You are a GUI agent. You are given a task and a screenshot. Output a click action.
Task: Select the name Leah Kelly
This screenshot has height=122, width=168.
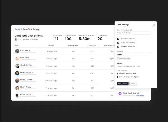click(x=24, y=58)
